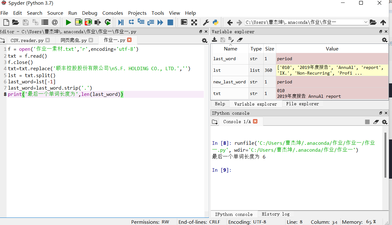Stop current command in console
Screen dimensions: 392x225
[367, 122]
